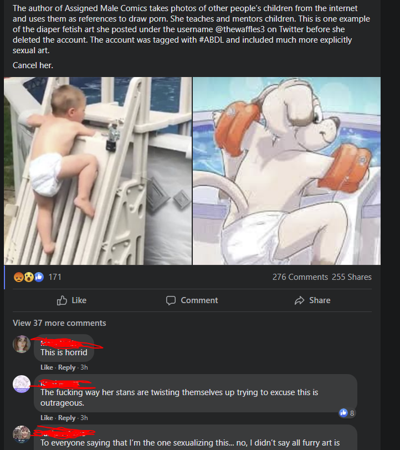View the 255 Shares list

click(351, 277)
